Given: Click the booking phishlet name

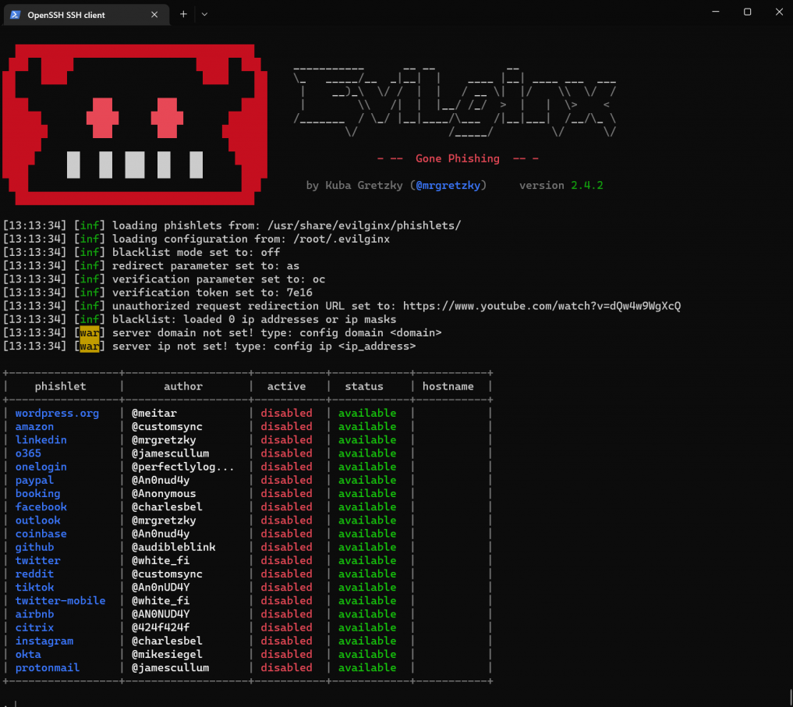Looking at the screenshot, I should (38, 493).
